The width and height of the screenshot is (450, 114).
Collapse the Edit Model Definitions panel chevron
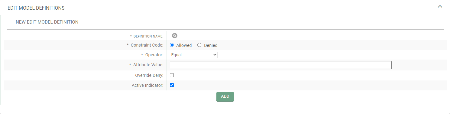[x=440, y=6]
